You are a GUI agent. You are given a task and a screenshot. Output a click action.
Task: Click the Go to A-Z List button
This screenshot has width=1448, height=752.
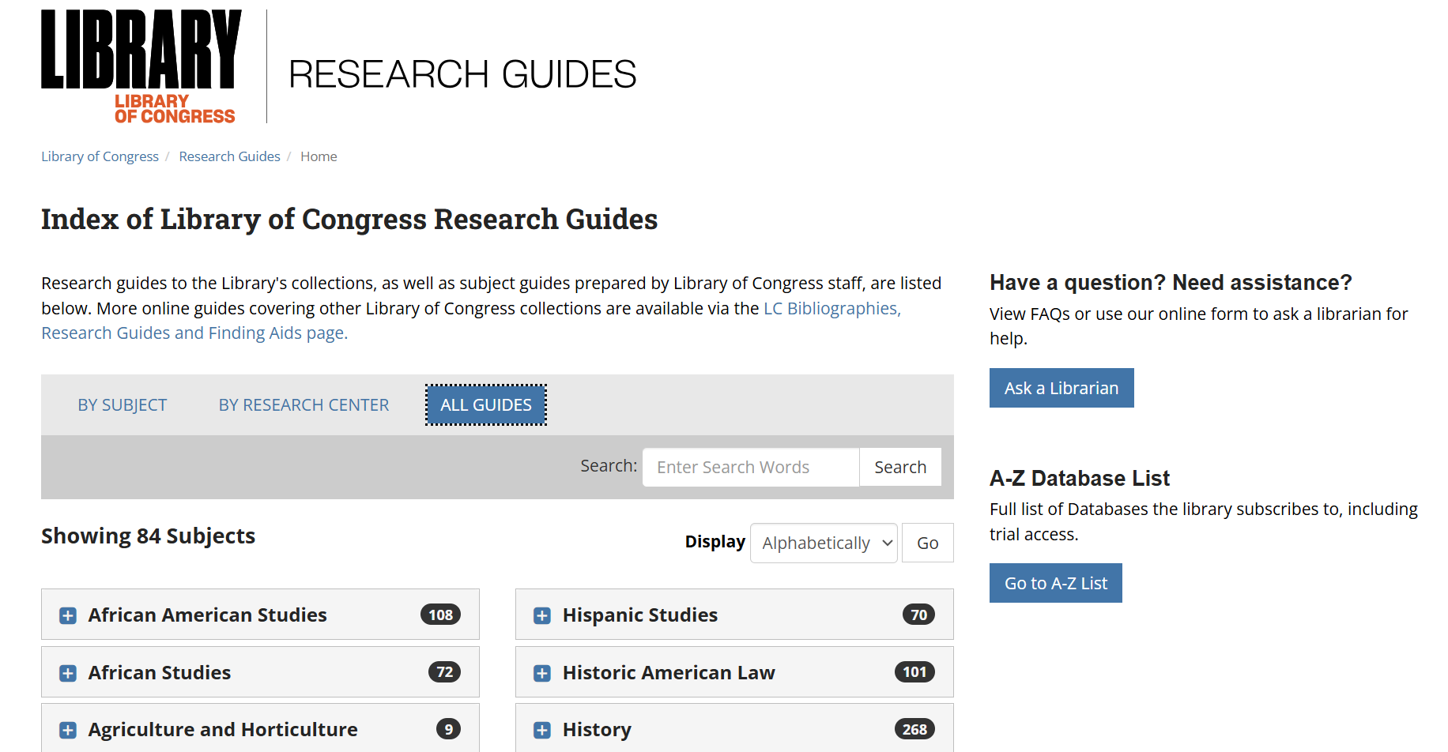[x=1055, y=583]
